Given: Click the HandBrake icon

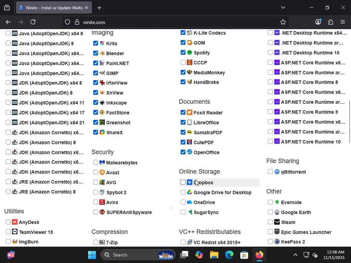Looking at the screenshot, I should 189,82.
